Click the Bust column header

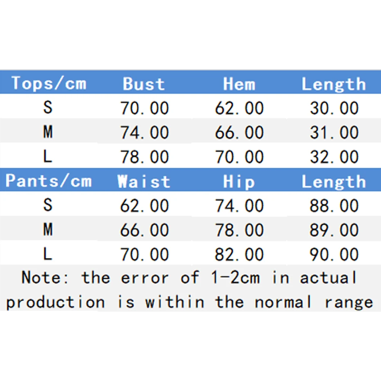click(x=144, y=84)
